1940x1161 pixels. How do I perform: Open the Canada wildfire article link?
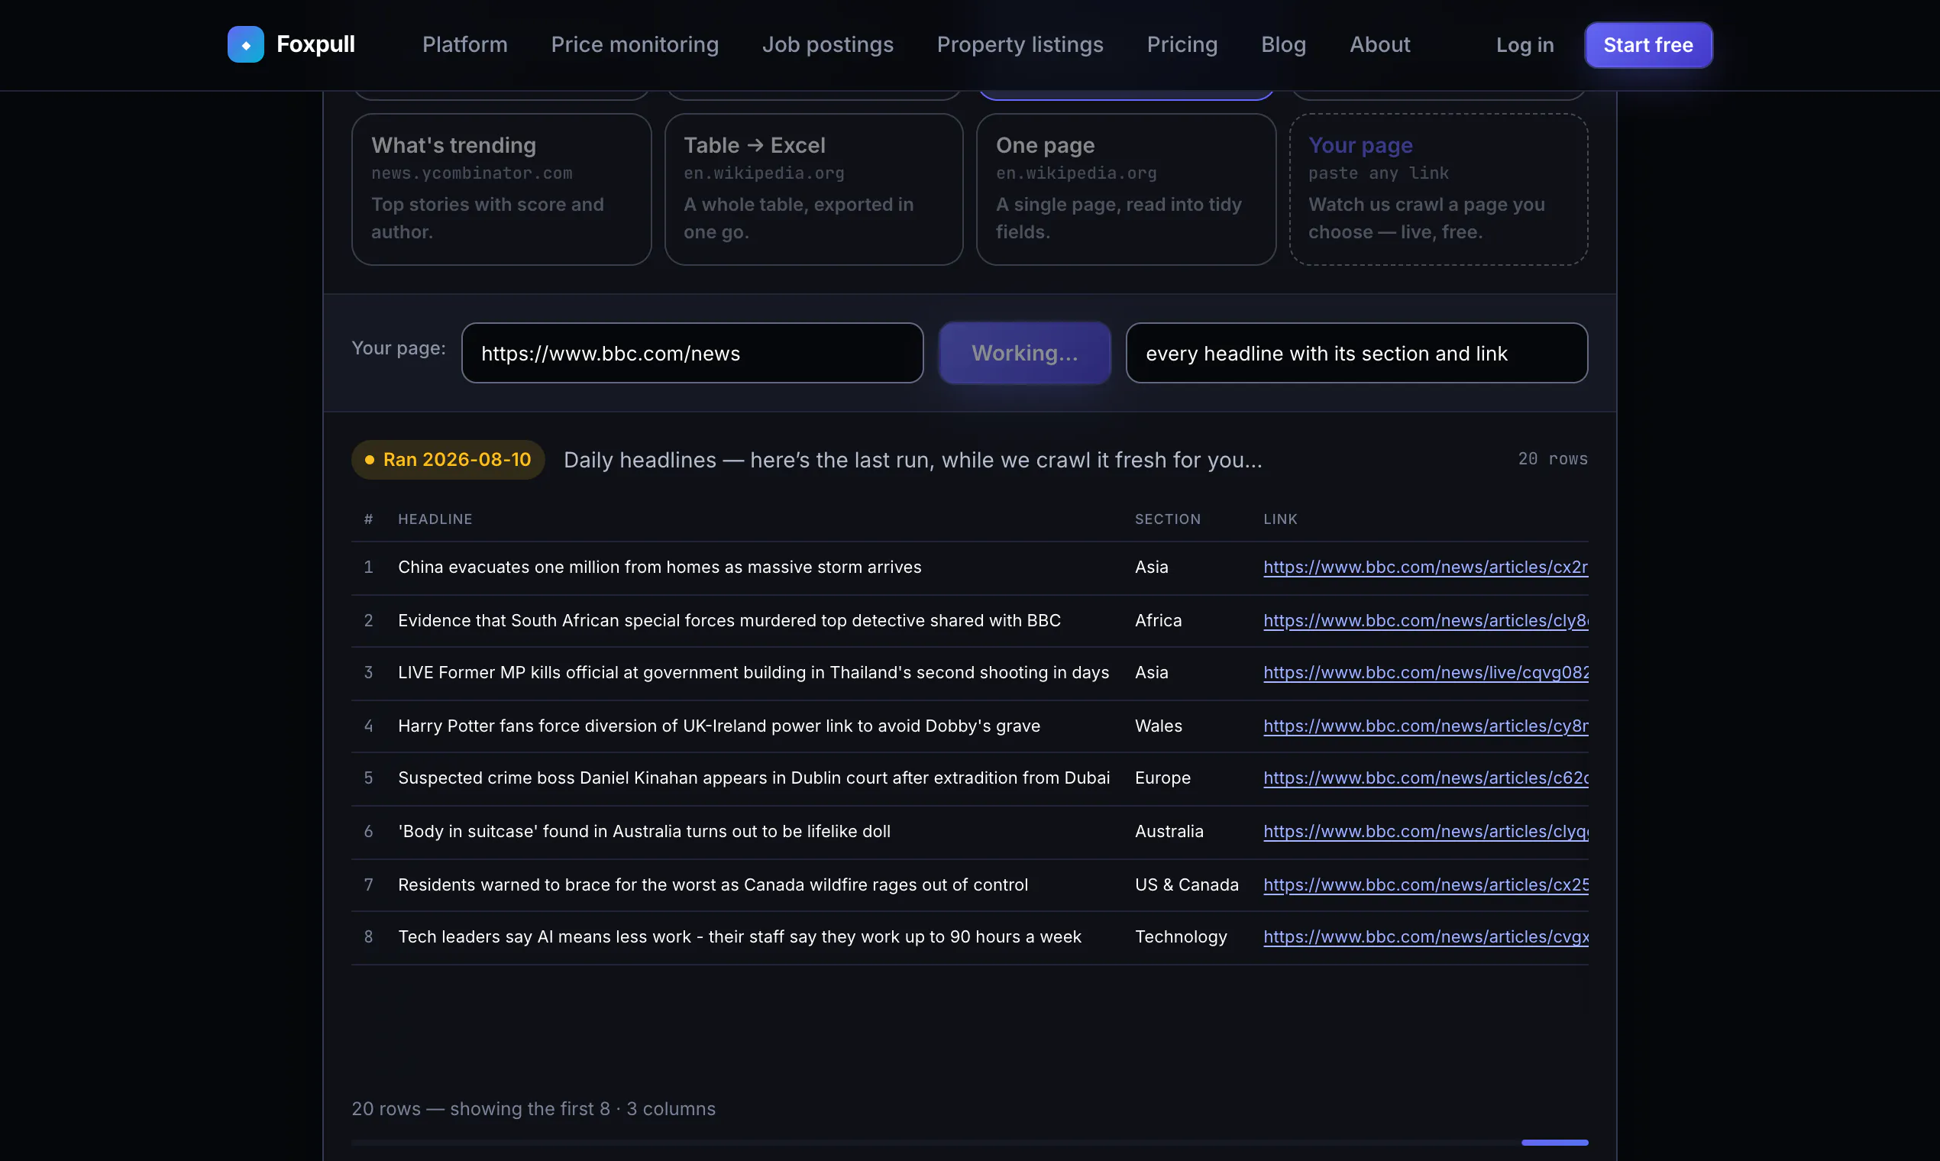(1425, 884)
